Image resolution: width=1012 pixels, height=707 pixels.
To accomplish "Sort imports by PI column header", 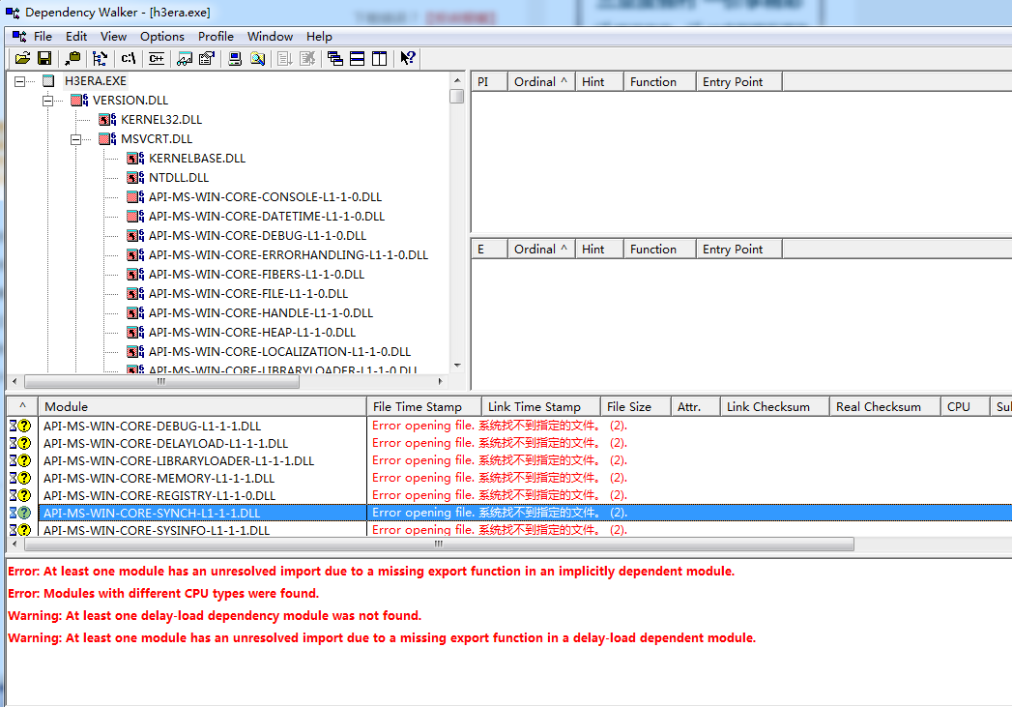I will tap(489, 82).
